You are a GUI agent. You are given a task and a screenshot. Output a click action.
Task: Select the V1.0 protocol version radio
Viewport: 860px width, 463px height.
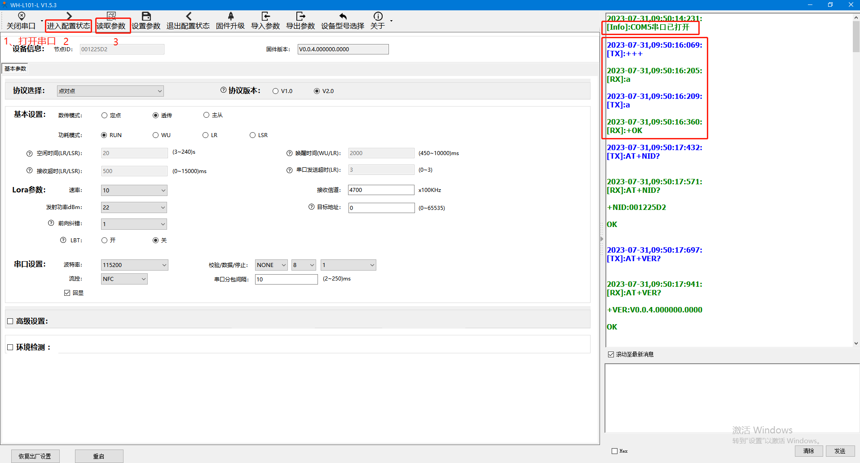[276, 91]
